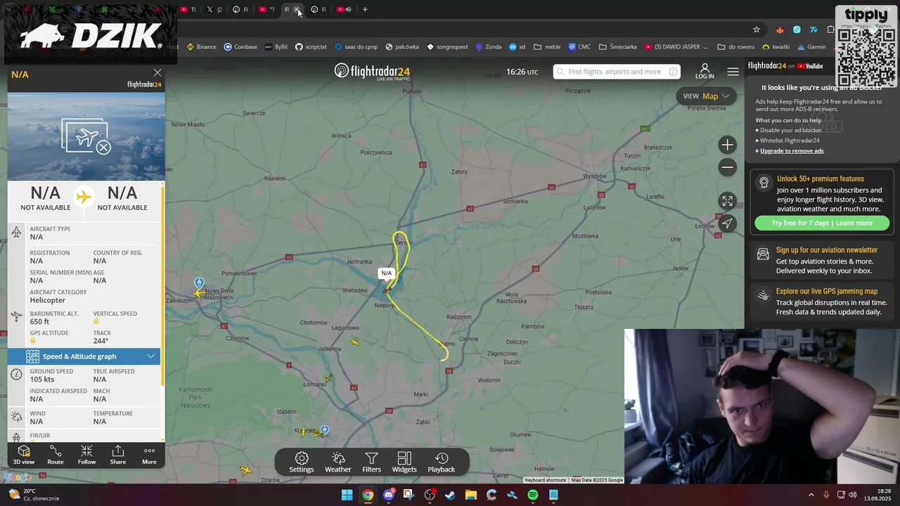Open the Filters tool
This screenshot has height=506, width=900.
371,462
